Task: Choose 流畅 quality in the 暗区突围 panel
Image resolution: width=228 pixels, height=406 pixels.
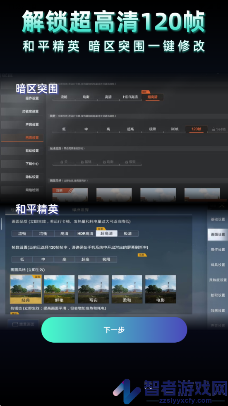Action: coord(64,97)
